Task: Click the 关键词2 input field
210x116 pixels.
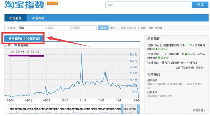Action: pos(57,28)
